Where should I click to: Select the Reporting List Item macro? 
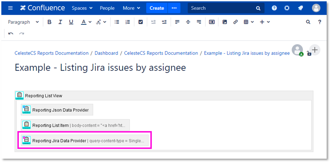coord(75,125)
